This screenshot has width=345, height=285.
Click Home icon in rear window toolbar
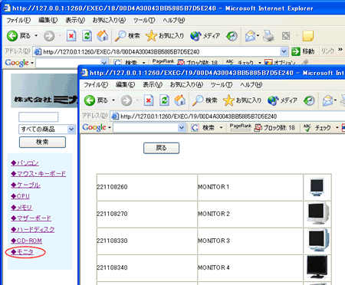pyautogui.click(x=103, y=36)
